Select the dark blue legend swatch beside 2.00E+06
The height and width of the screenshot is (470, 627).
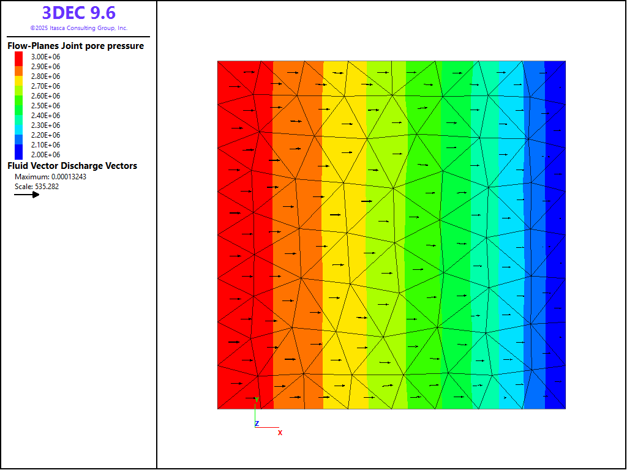19,154
